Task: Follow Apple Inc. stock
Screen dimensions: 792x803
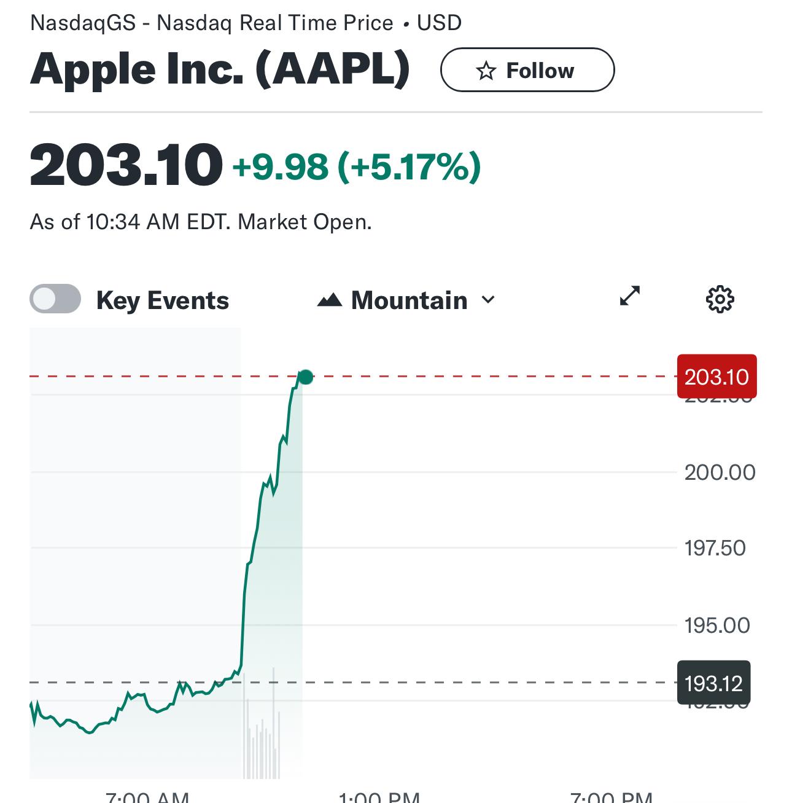Action: click(x=527, y=70)
